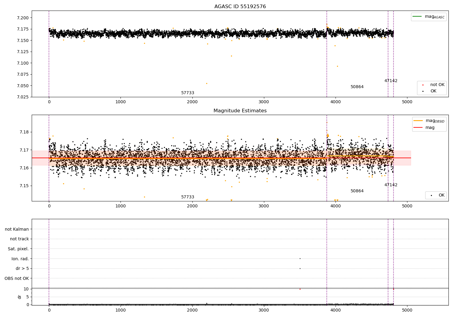453x317 pixels.
Task: Select the 'OBS not OK' y-axis label
Action: (17, 278)
